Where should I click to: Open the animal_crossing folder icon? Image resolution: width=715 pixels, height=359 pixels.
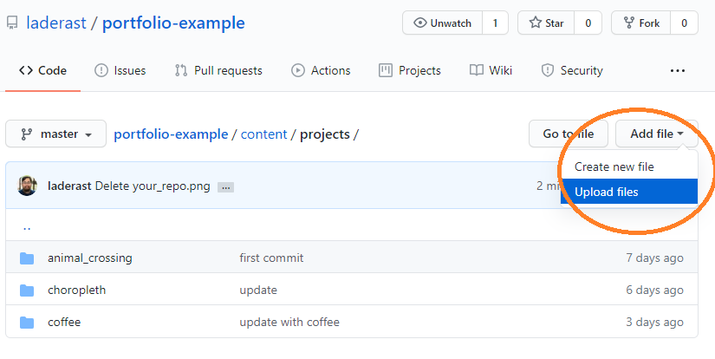[27, 258]
